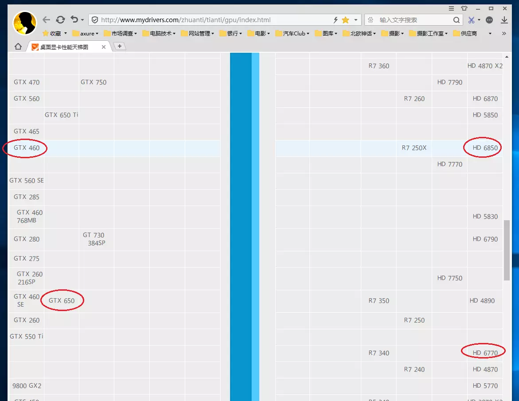The height and width of the screenshot is (401, 519).
Task: Click the magnifier search button
Action: [x=457, y=20]
